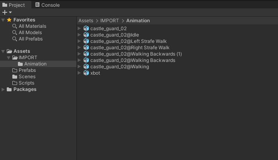Select All Models under Favorites
The height and width of the screenshot is (160, 278).
click(30, 33)
